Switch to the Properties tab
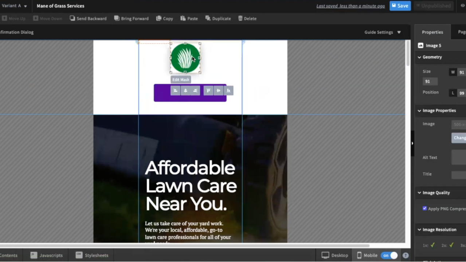The image size is (466, 262). point(432,32)
